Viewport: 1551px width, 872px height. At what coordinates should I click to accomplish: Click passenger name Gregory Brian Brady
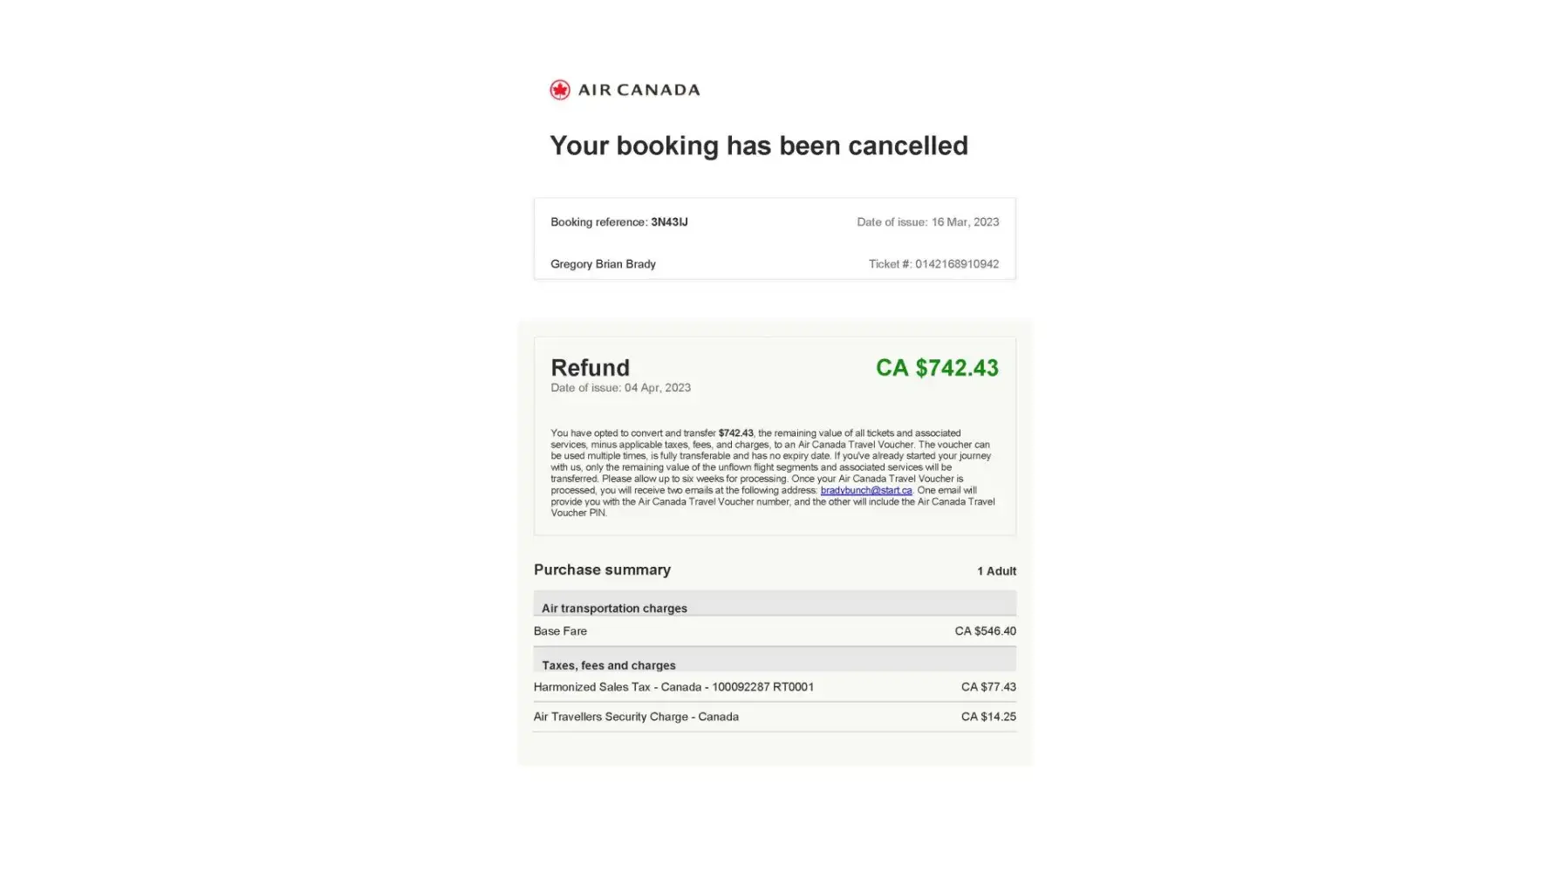coord(603,264)
